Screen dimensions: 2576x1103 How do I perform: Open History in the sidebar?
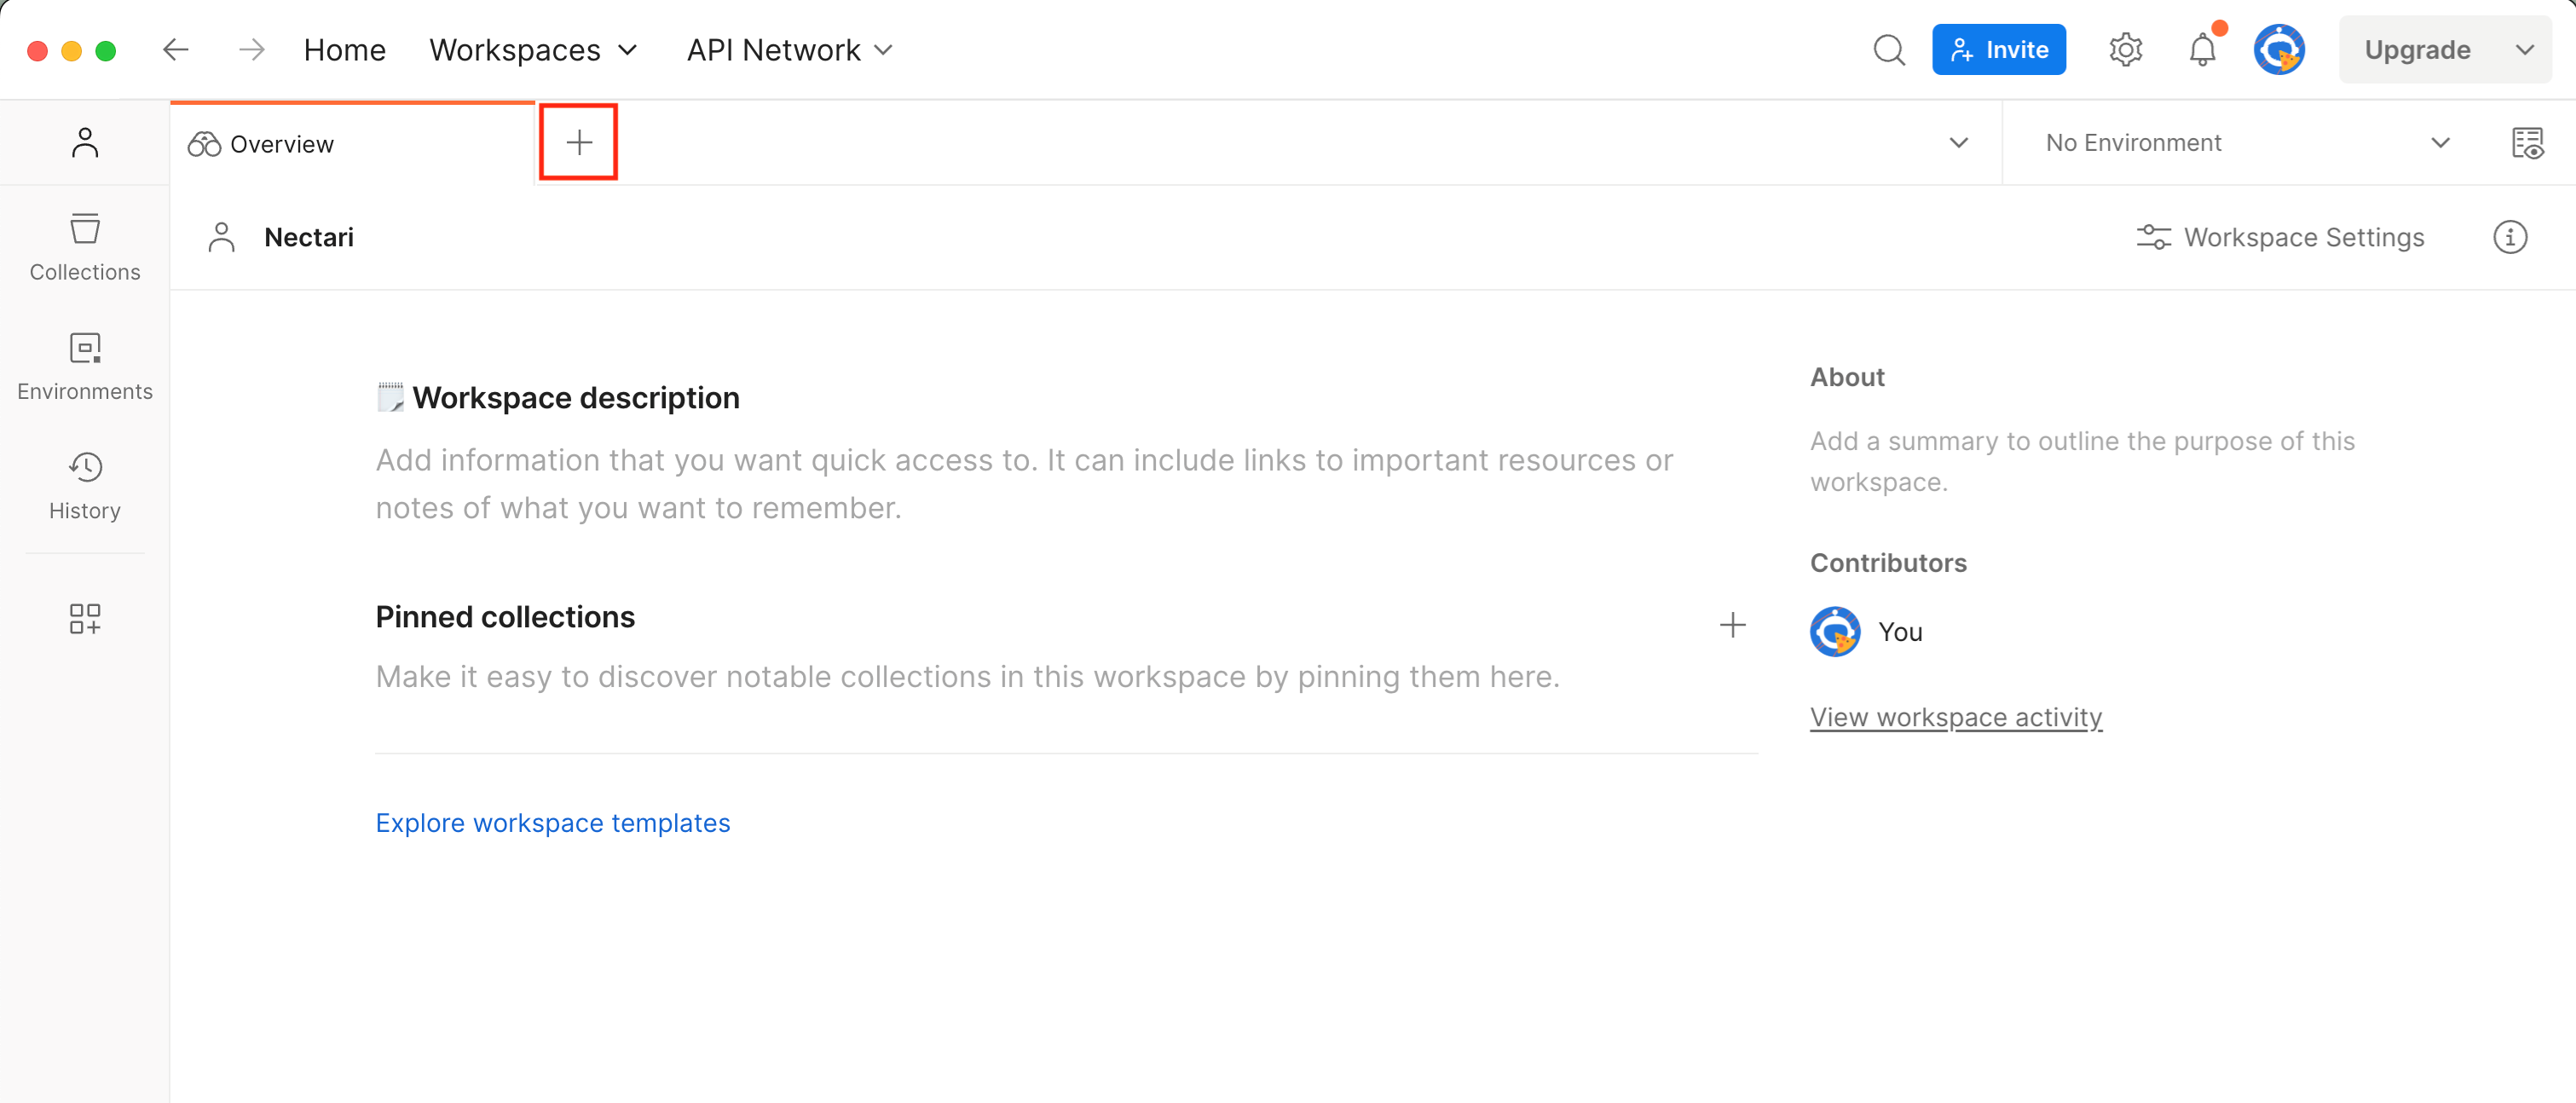click(x=85, y=485)
